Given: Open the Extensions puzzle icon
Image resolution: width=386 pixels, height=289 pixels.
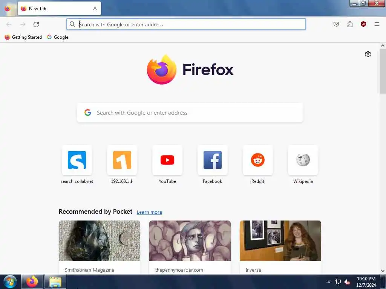Looking at the screenshot, I should tap(350, 24).
